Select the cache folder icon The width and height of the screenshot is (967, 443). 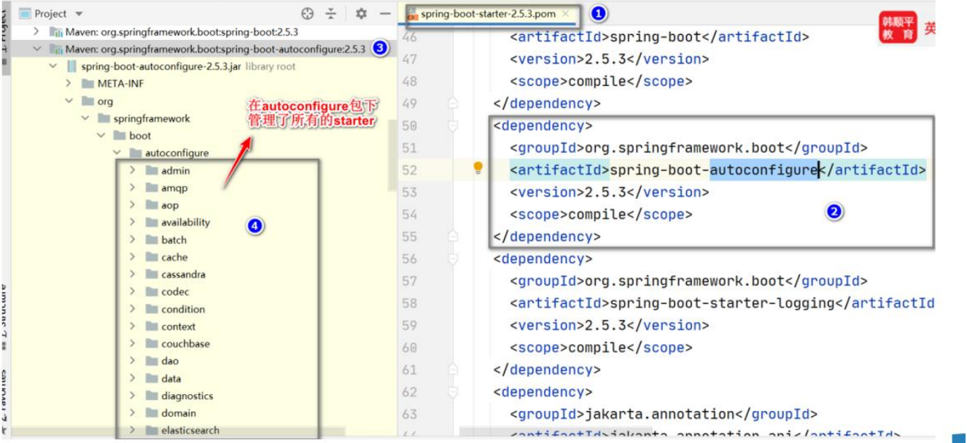coord(151,257)
